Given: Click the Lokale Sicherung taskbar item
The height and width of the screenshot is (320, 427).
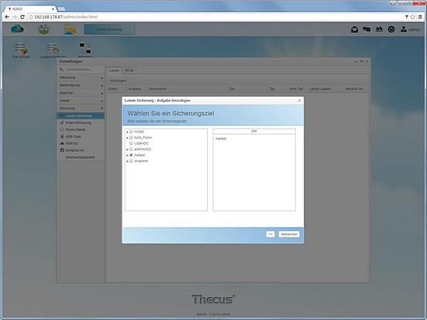Looking at the screenshot, I should pyautogui.click(x=109, y=29).
